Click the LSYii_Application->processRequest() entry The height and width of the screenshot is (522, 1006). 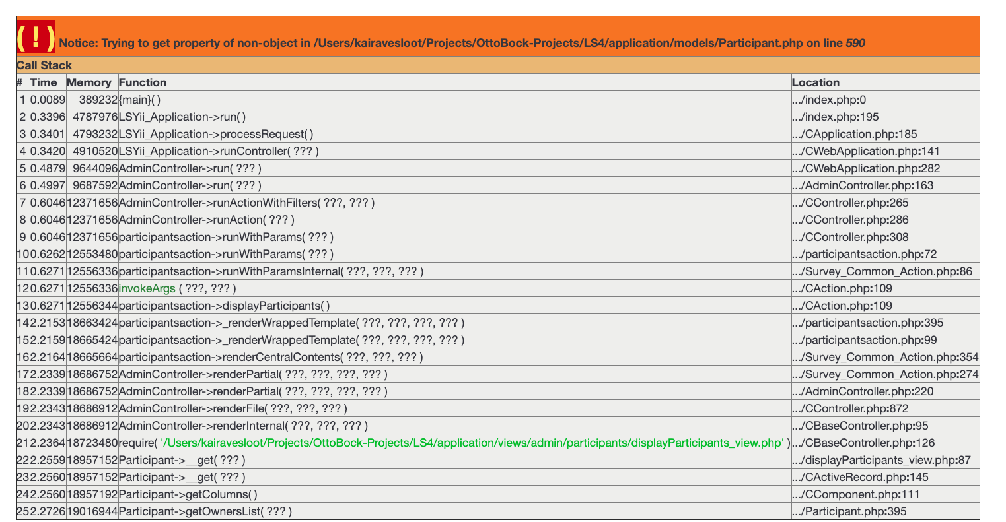(x=216, y=134)
